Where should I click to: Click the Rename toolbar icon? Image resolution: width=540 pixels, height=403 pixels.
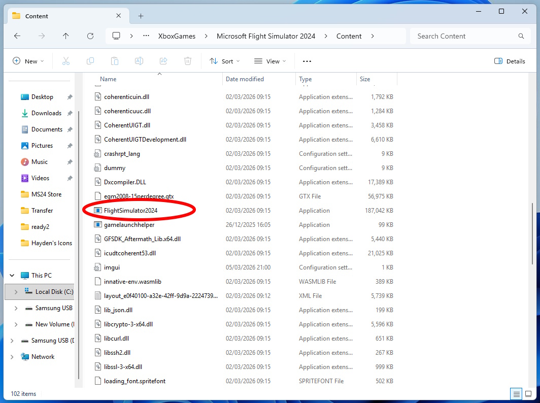click(x=139, y=61)
